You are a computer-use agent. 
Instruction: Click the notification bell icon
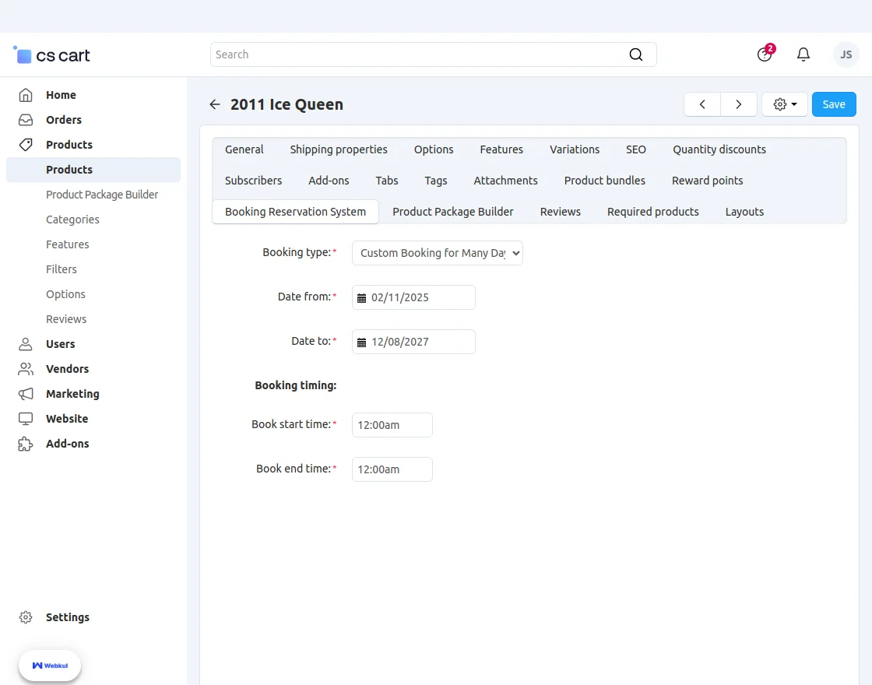803,54
